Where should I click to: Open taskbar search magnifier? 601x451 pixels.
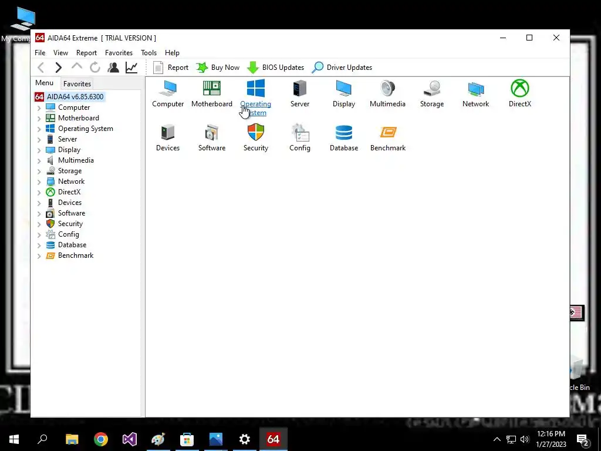pos(42,439)
